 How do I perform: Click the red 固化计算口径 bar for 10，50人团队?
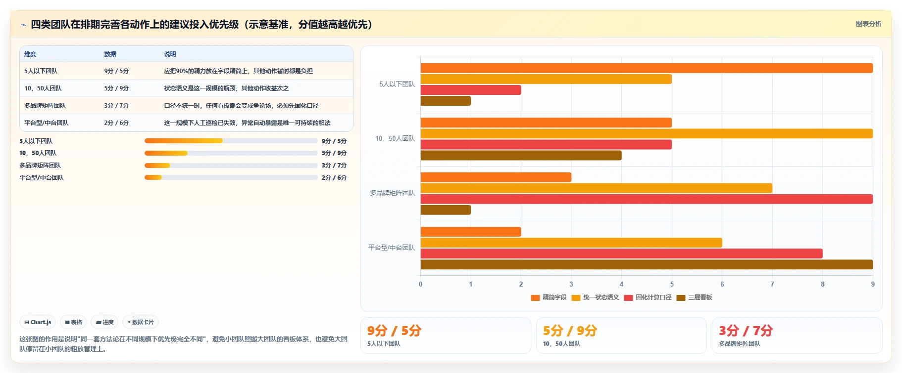click(546, 144)
